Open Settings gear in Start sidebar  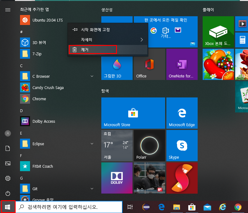pos(8,178)
